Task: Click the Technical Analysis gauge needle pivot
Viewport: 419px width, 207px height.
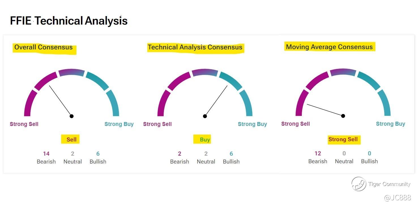Action: pos(205,116)
